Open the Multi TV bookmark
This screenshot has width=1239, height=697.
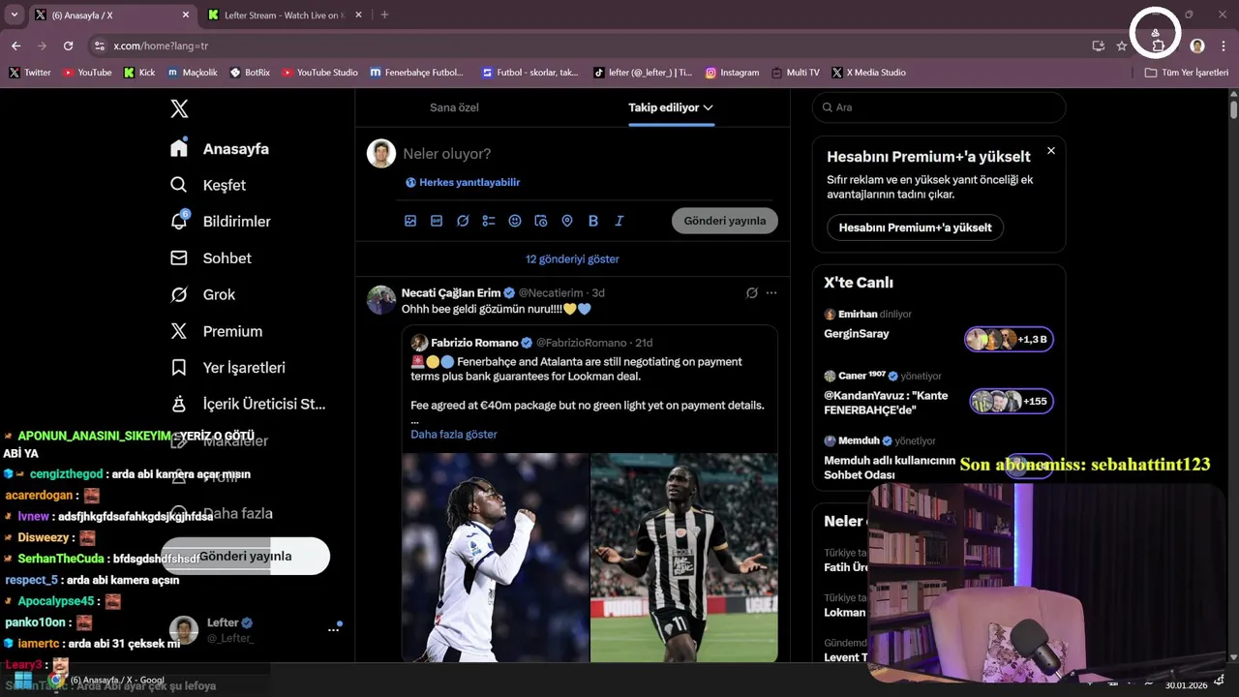796,73
